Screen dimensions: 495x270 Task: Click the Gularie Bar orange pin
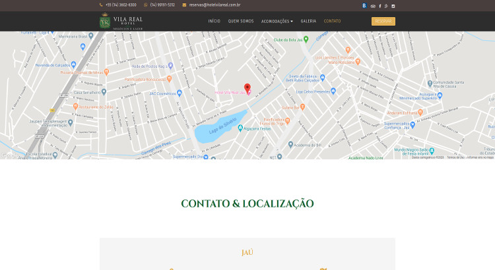pyautogui.click(x=302, y=107)
